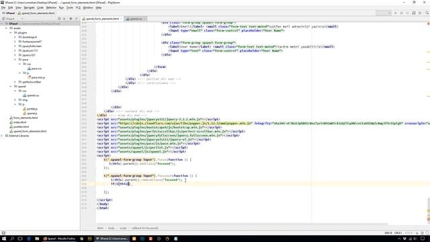Open the Run menu

61,7
